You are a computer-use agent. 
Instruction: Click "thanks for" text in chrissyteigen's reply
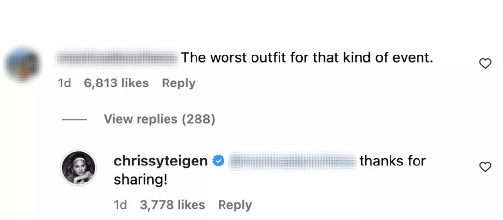pyautogui.click(x=392, y=161)
